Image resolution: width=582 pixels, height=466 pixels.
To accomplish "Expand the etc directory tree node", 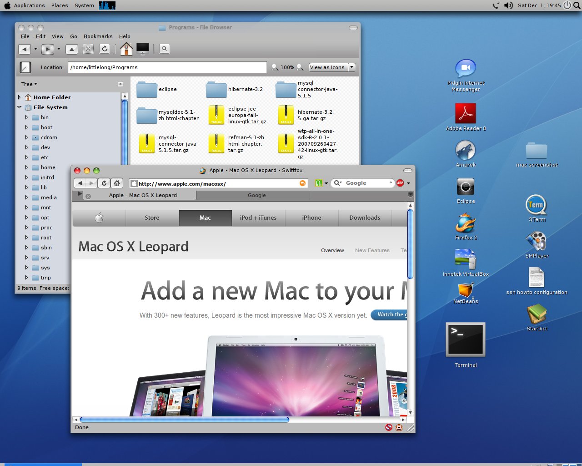I will tap(27, 157).
